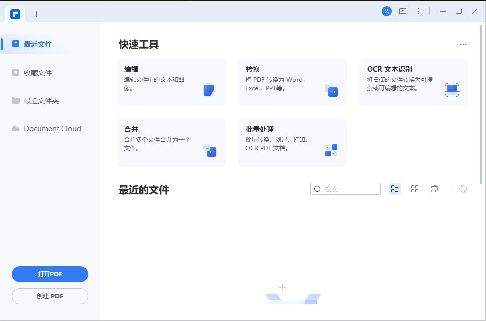The width and height of the screenshot is (486, 321).
Task: Open a new tab with the plus icon
Action: coord(36,14)
